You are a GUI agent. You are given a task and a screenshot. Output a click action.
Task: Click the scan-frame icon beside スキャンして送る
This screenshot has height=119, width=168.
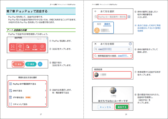[10, 104]
